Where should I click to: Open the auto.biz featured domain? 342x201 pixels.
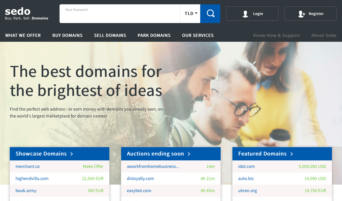pos(246,179)
